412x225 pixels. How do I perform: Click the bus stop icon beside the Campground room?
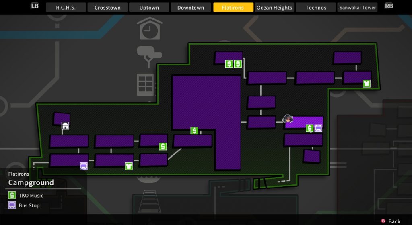point(318,128)
